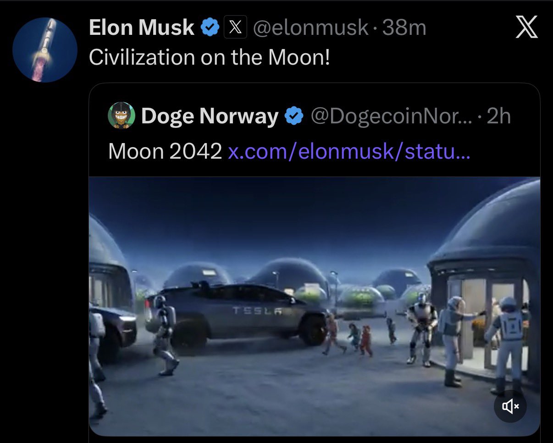Open the @DogecoinNor... handle
This screenshot has height=443, width=553.
pos(391,116)
